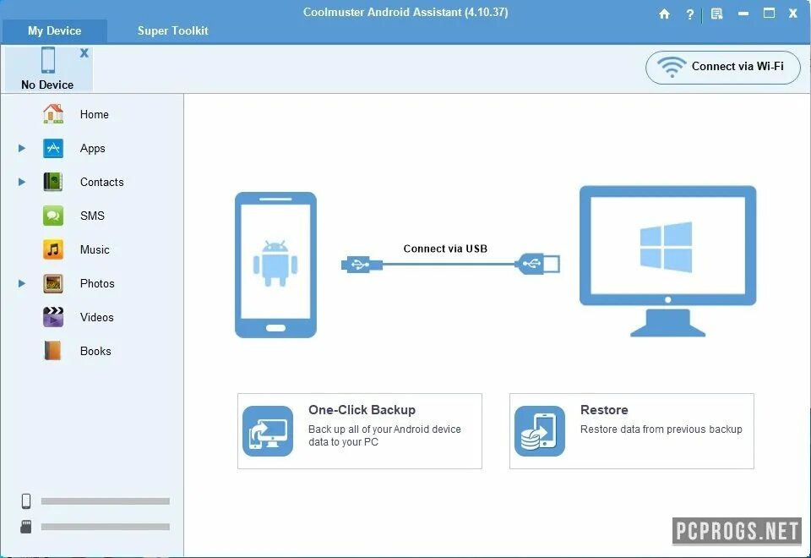Click the Restore database icon
Image resolution: width=811 pixels, height=558 pixels.
tap(540, 431)
